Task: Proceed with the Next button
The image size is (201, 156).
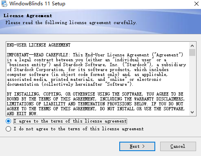Action: click(137, 146)
